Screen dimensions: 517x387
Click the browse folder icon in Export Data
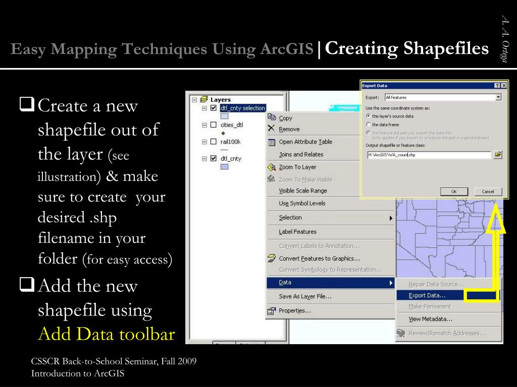[498, 154]
